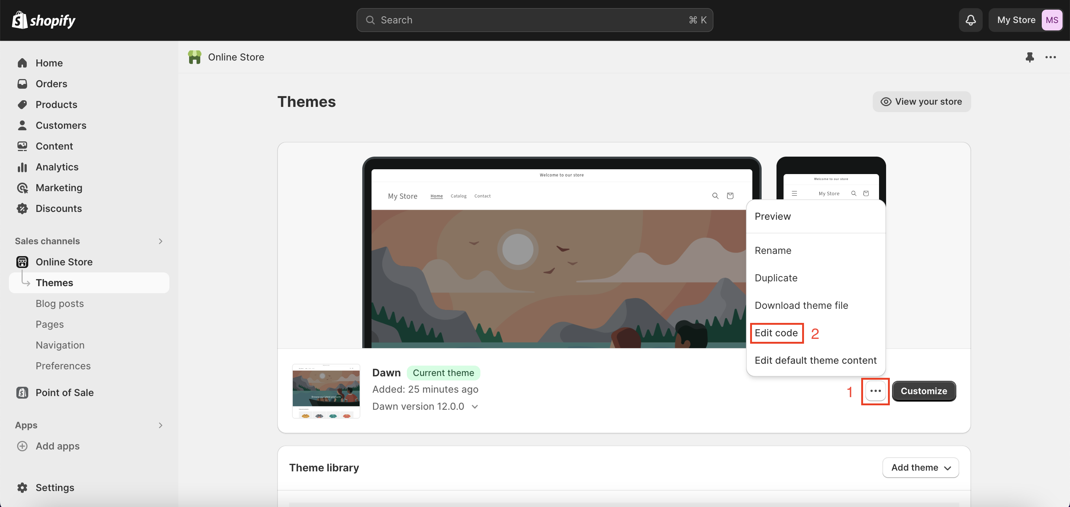Image resolution: width=1070 pixels, height=507 pixels.
Task: Click Preview in the context menu
Action: [x=772, y=216]
